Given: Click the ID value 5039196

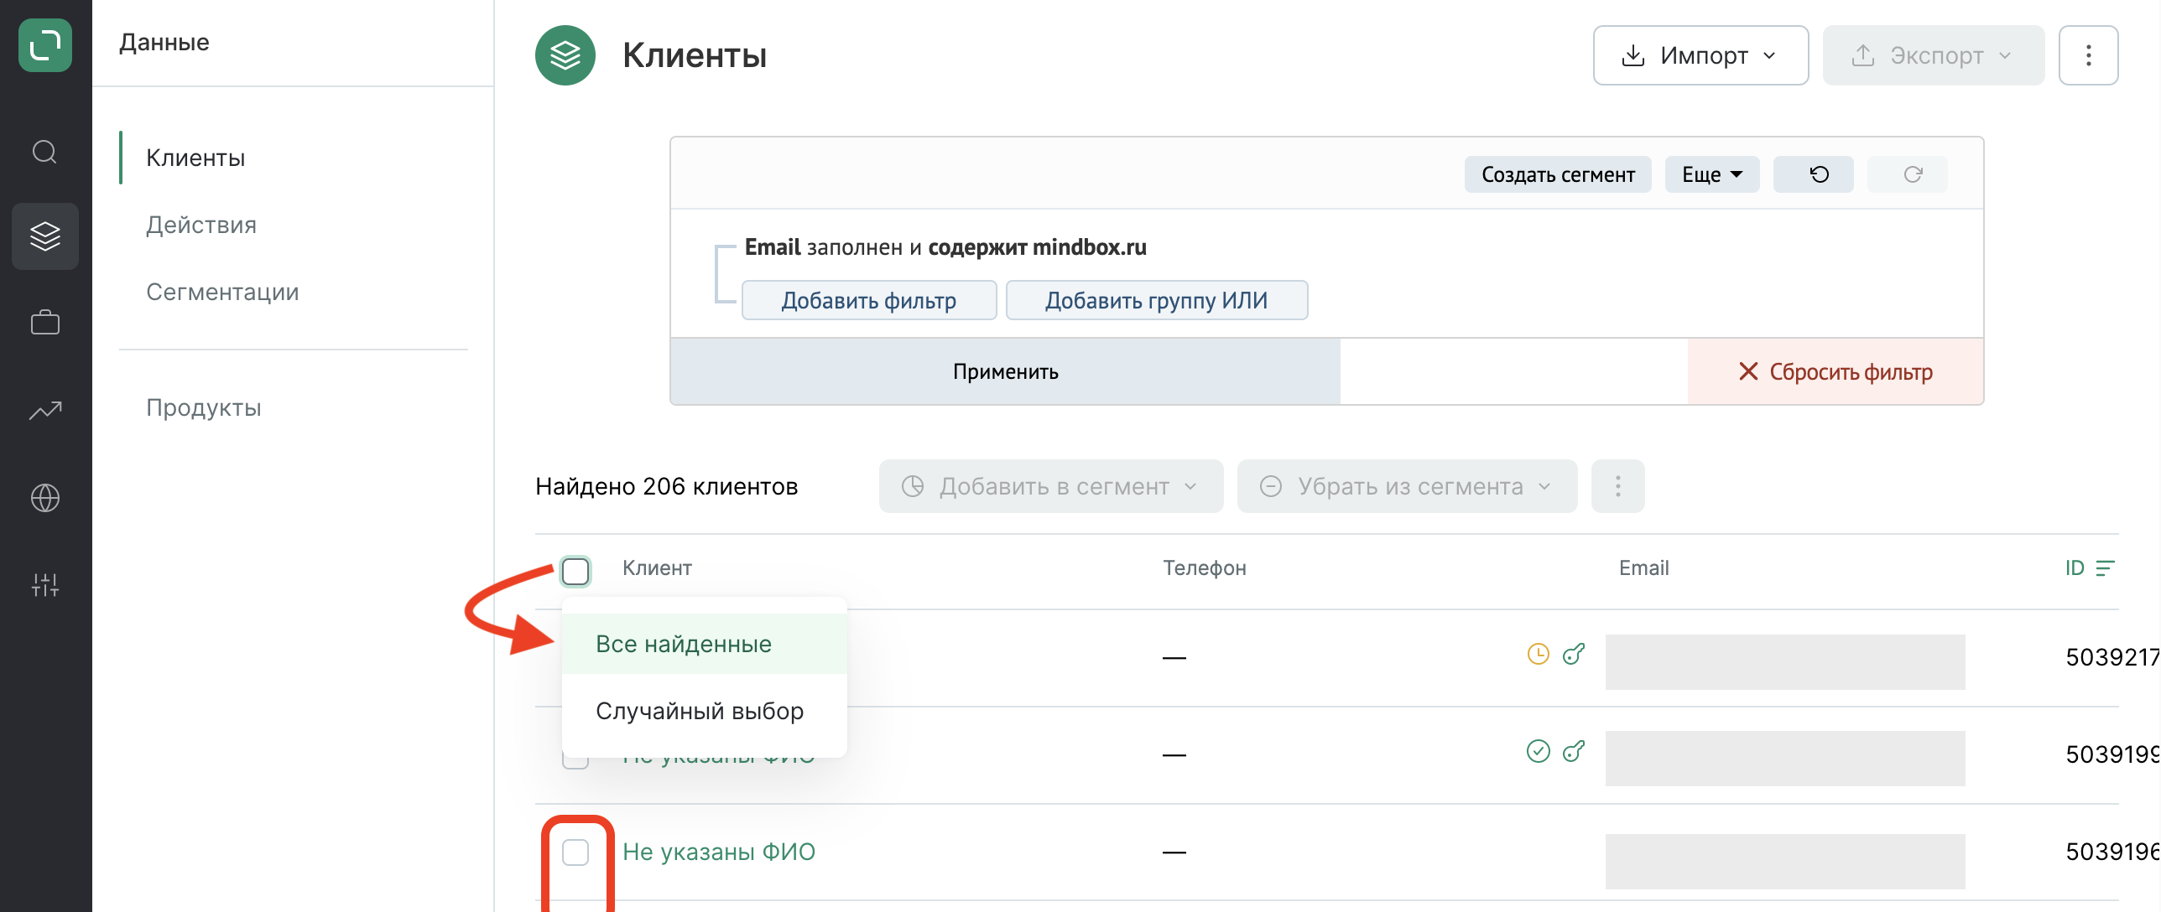Looking at the screenshot, I should (x=2112, y=852).
